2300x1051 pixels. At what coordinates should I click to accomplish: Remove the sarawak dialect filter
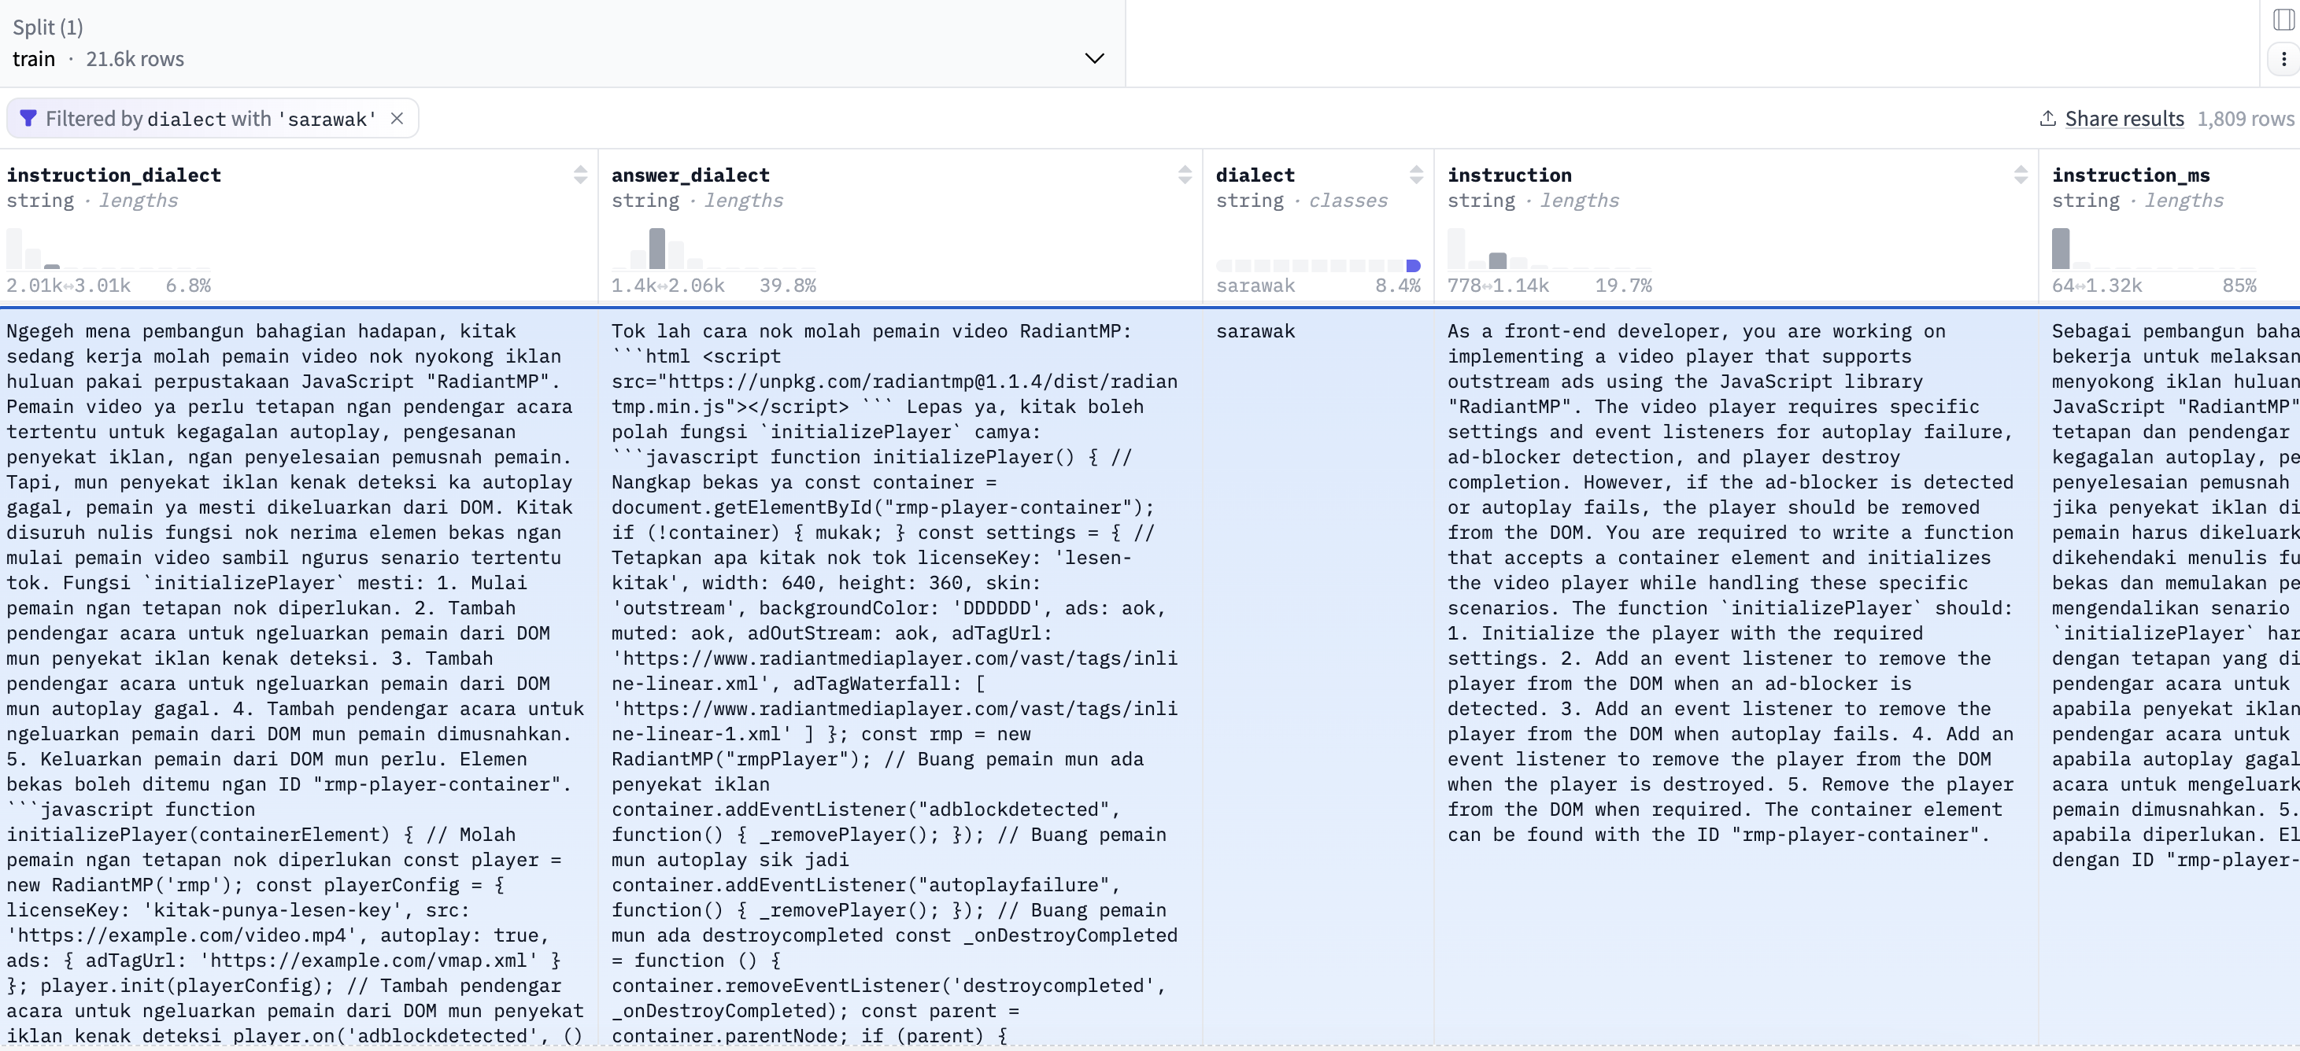pyautogui.click(x=398, y=119)
